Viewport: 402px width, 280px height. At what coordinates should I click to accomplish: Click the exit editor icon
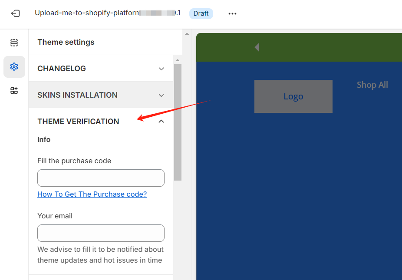15,13
